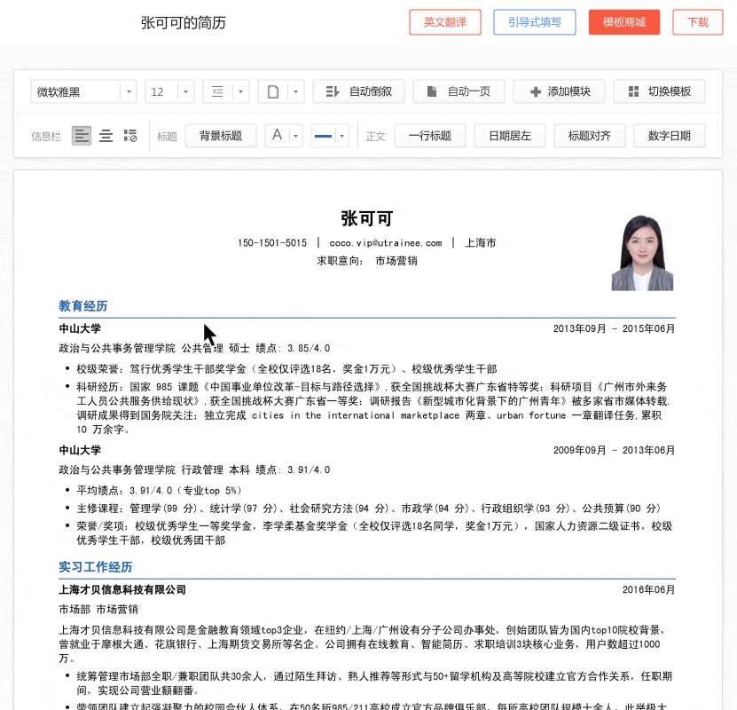
Task: Click the 英文翻译 translation button
Action: click(x=444, y=22)
